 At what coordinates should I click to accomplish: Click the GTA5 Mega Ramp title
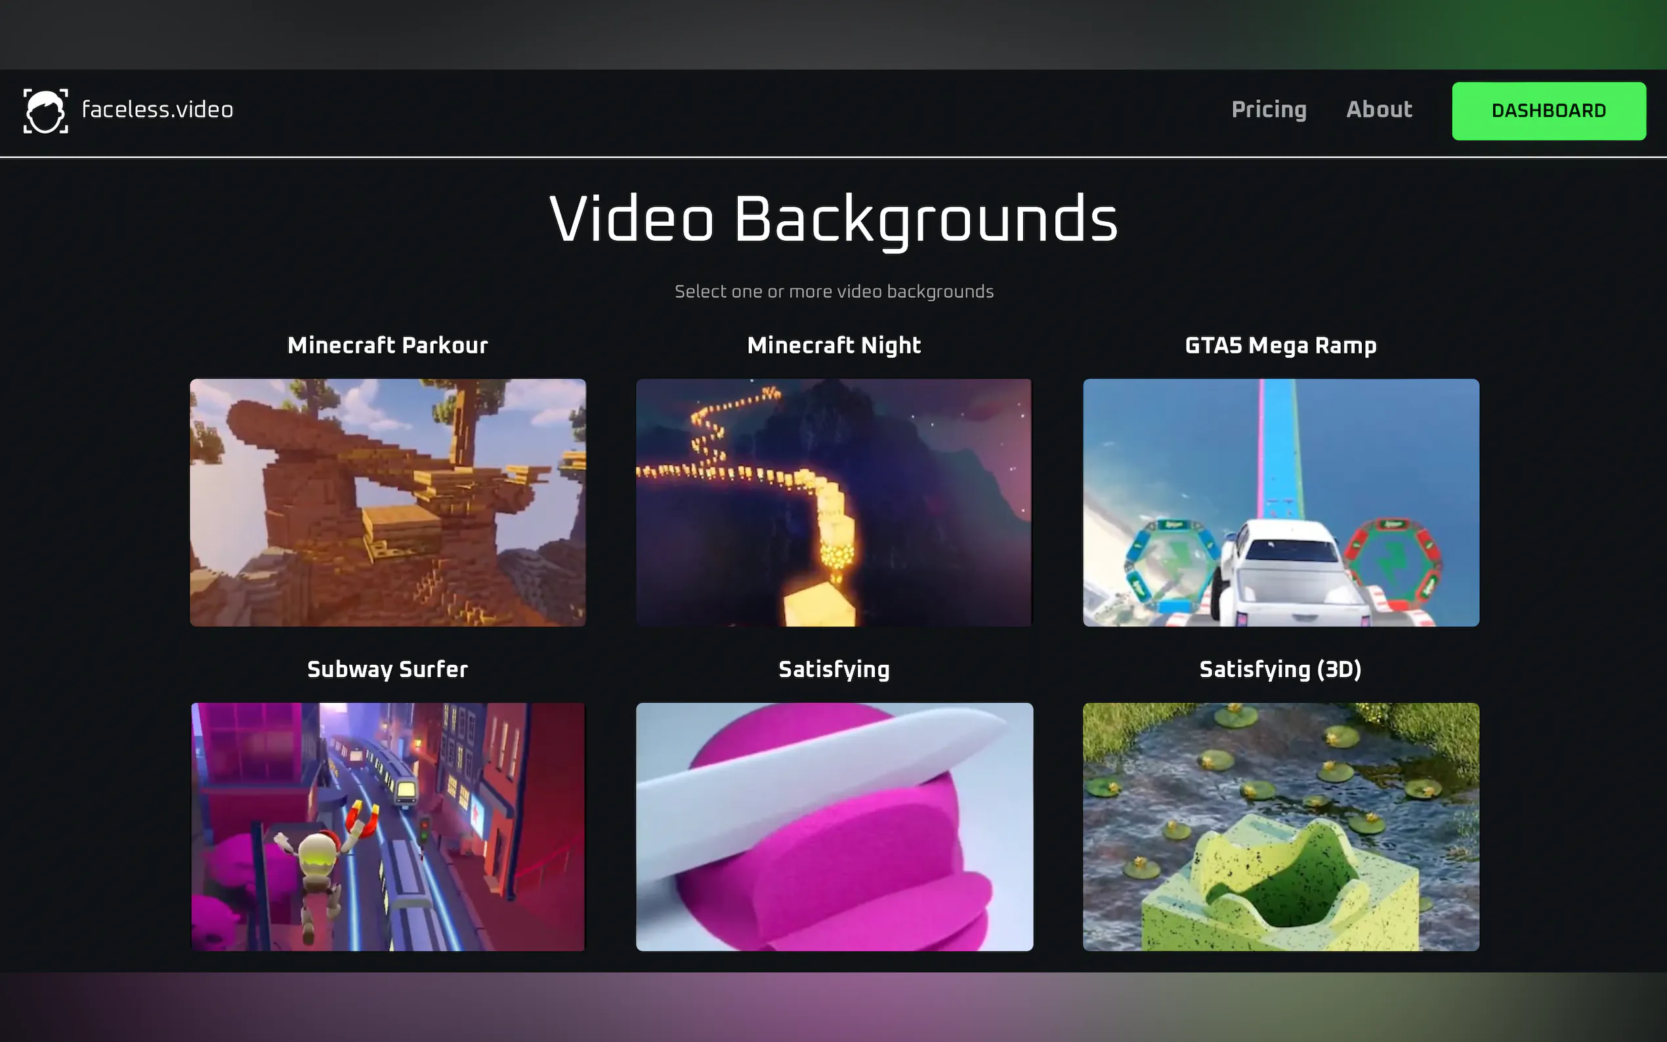pyautogui.click(x=1280, y=345)
